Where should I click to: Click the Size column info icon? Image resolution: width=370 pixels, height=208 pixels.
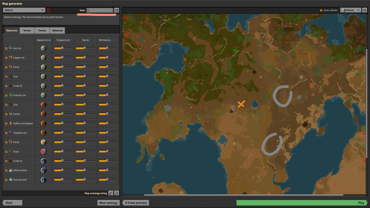(x=88, y=40)
